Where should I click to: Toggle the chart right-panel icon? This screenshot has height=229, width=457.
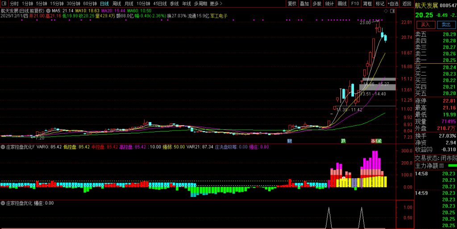tap(392, 11)
